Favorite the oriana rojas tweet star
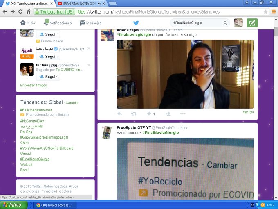 [x=149, y=114]
